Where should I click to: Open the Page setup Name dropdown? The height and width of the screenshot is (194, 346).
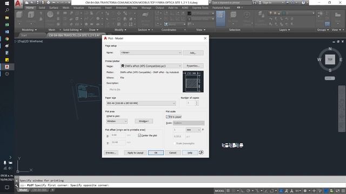click(151, 53)
